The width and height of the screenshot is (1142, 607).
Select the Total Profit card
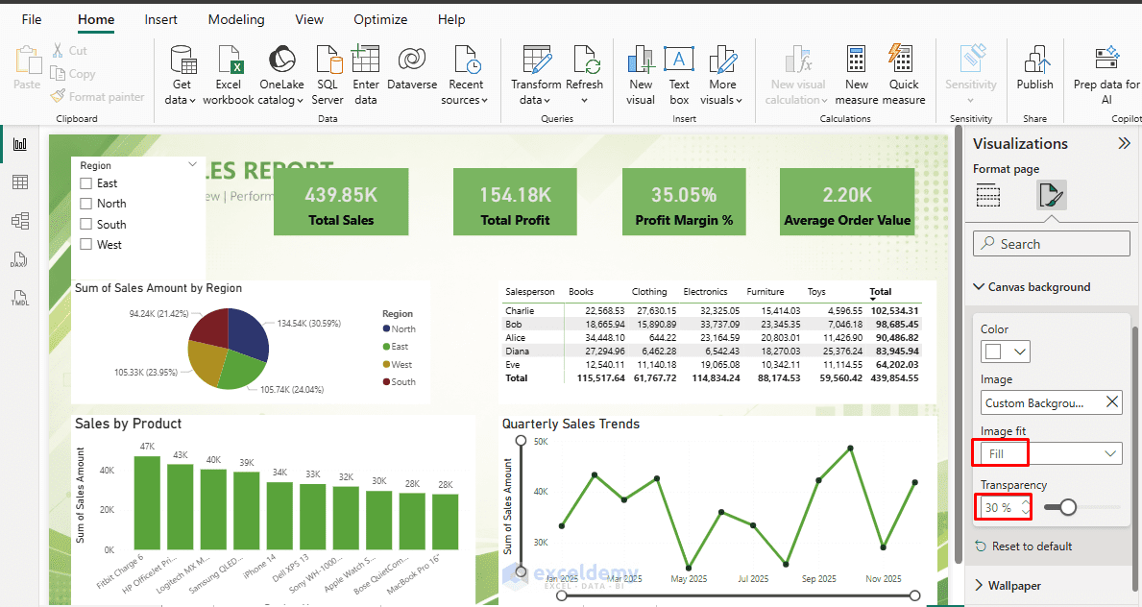pos(515,202)
